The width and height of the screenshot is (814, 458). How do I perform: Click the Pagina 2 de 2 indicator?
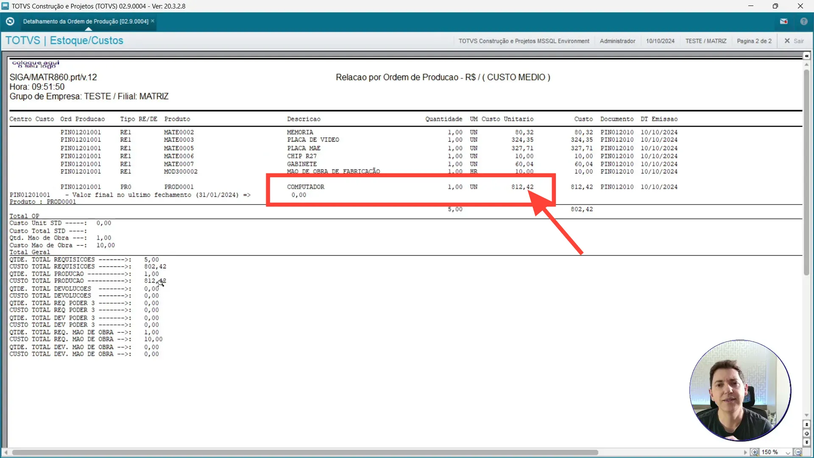754,41
